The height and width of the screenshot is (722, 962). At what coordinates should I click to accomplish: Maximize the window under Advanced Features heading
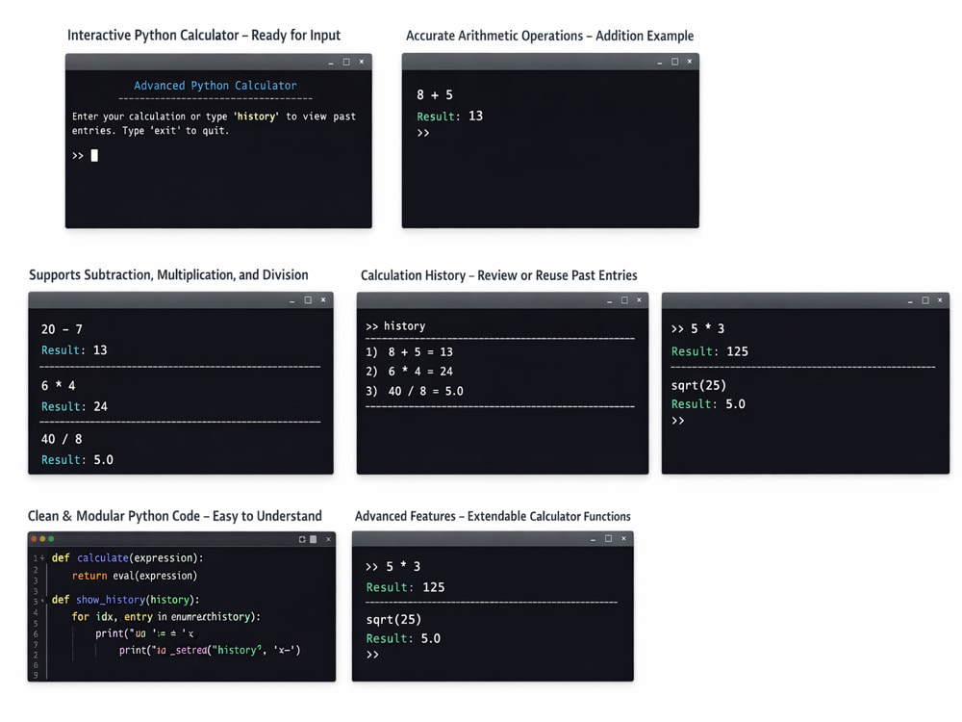point(609,538)
